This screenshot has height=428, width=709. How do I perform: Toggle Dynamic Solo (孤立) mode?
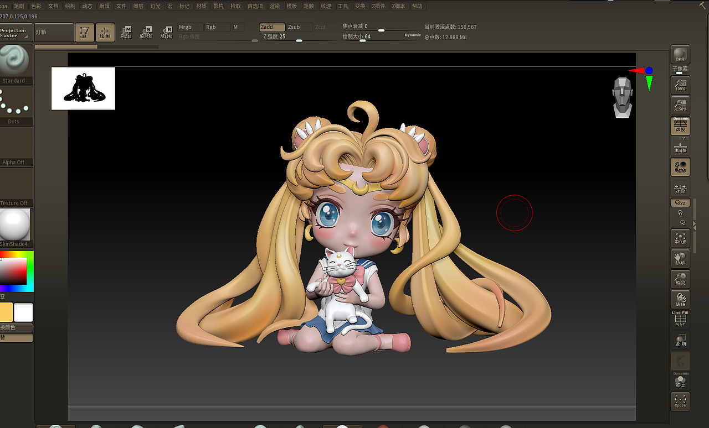(680, 380)
